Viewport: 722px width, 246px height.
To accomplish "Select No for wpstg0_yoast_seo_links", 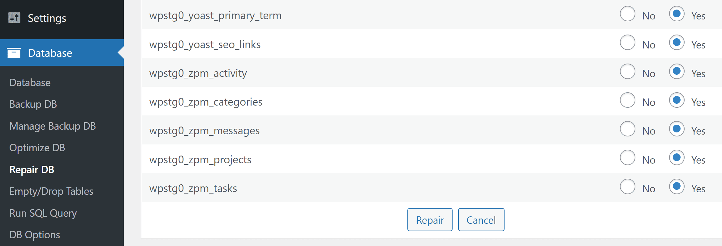I will 627,43.
